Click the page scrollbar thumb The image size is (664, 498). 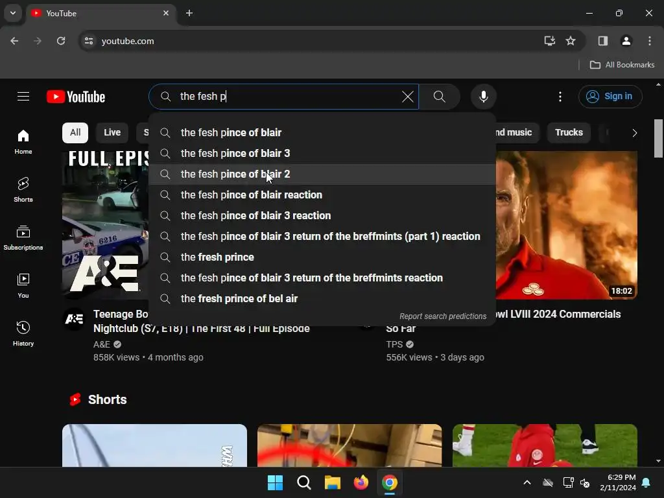[658, 139]
